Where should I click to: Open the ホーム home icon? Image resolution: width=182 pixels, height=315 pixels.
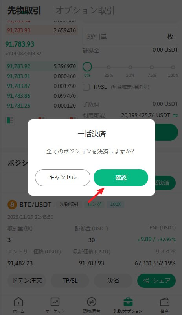pyautogui.click(x=18, y=302)
